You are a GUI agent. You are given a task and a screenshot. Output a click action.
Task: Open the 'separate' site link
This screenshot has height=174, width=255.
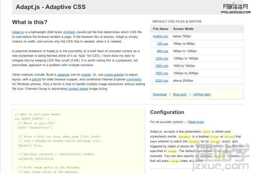pyautogui.click(x=63, y=75)
